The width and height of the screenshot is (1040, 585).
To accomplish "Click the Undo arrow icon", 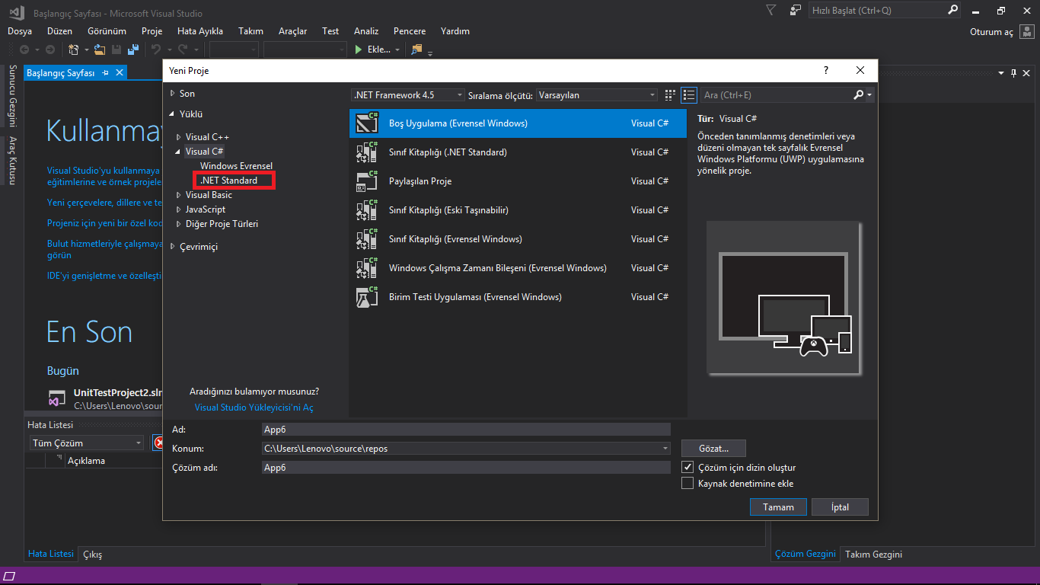I will point(156,50).
